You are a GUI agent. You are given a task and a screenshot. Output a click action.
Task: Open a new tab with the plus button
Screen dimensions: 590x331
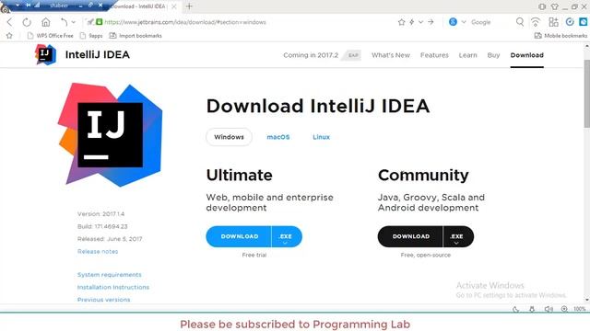coord(189,6)
